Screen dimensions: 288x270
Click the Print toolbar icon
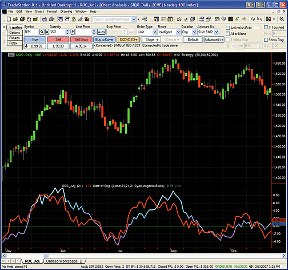(51, 19)
